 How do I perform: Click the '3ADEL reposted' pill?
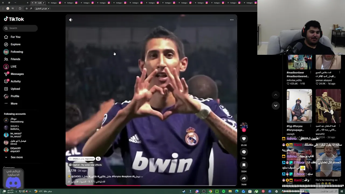[x=81, y=159]
